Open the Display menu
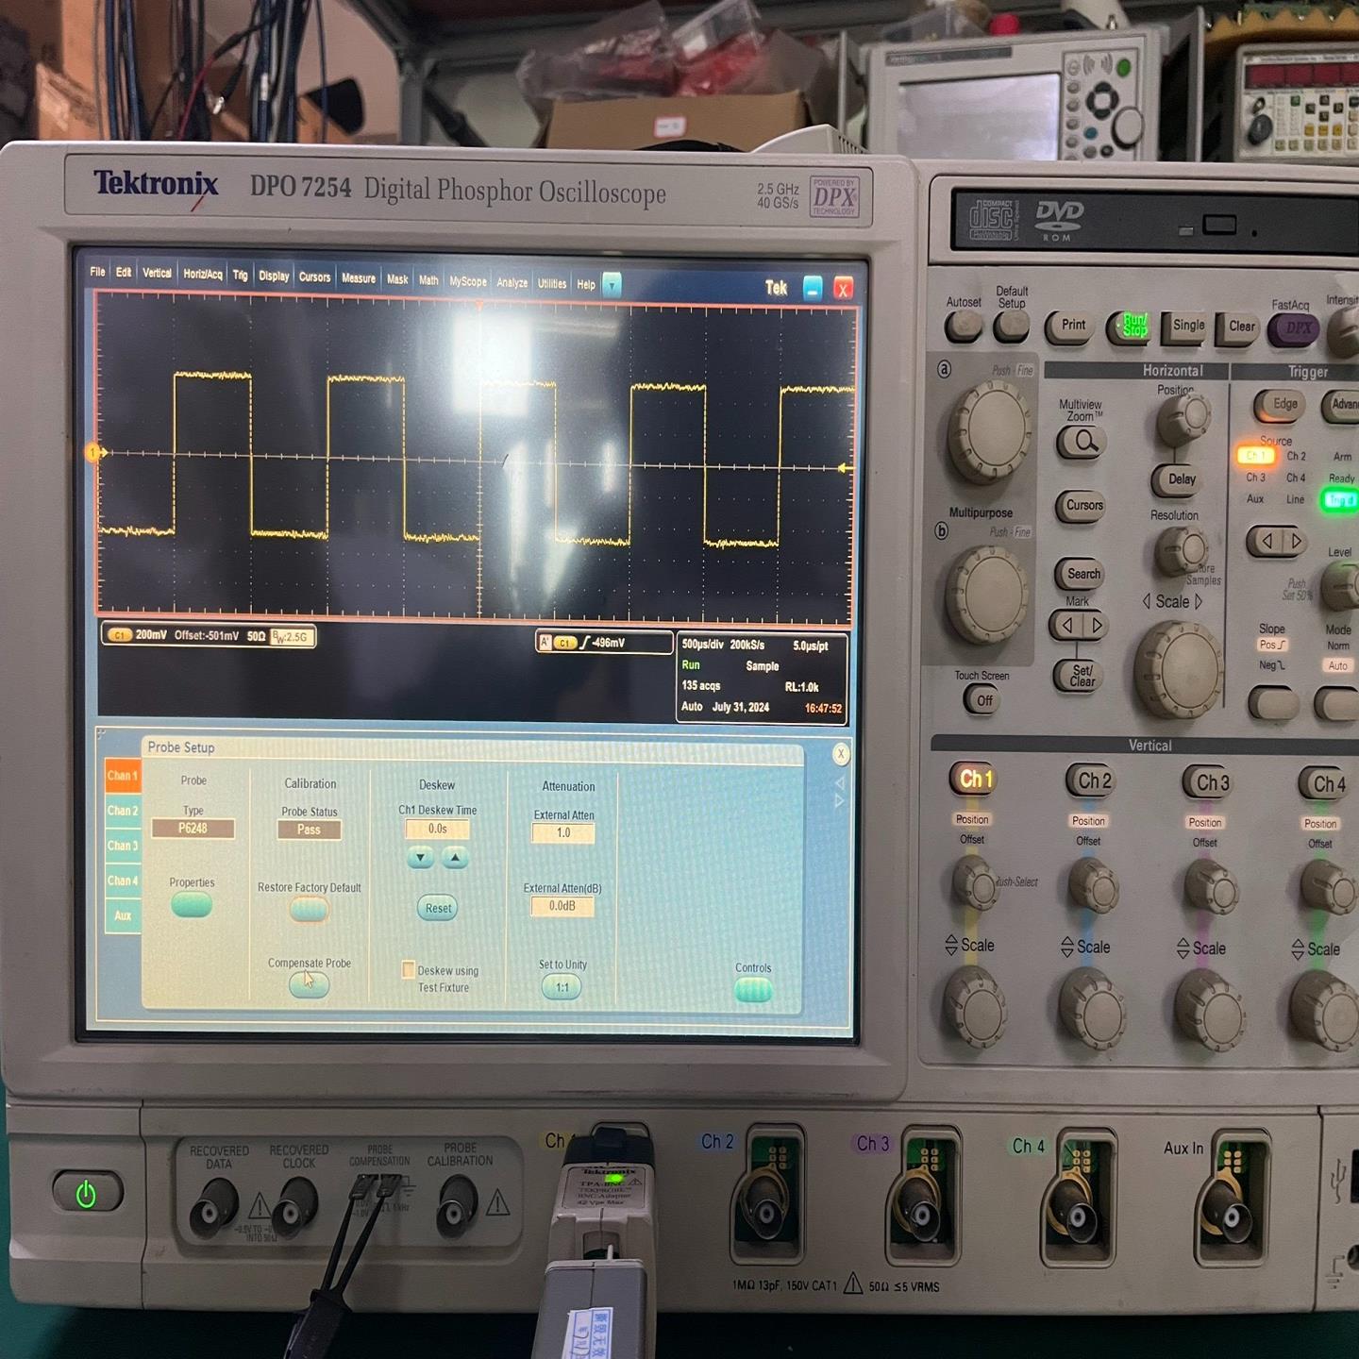Image resolution: width=1359 pixels, height=1359 pixels. tap(274, 276)
